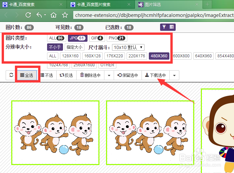Click the address bar URL field
Screen dimensions: 234x173
coord(153,15)
